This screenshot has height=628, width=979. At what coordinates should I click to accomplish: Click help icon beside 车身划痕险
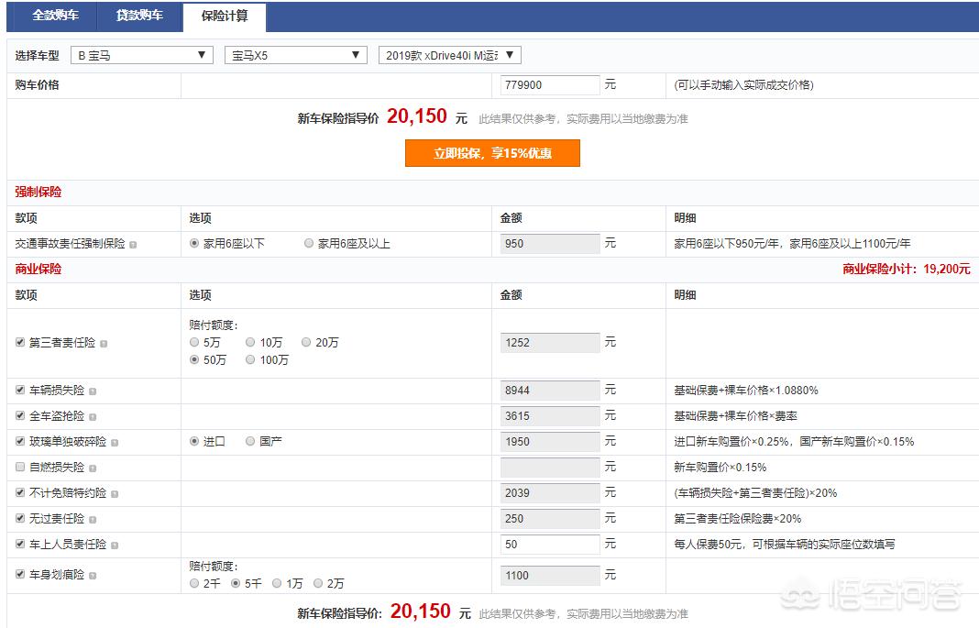(93, 576)
